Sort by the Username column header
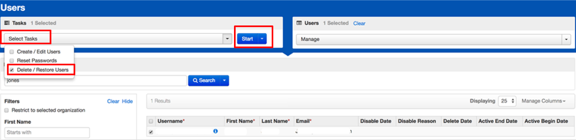This screenshot has height=140, width=576. tap(171, 121)
